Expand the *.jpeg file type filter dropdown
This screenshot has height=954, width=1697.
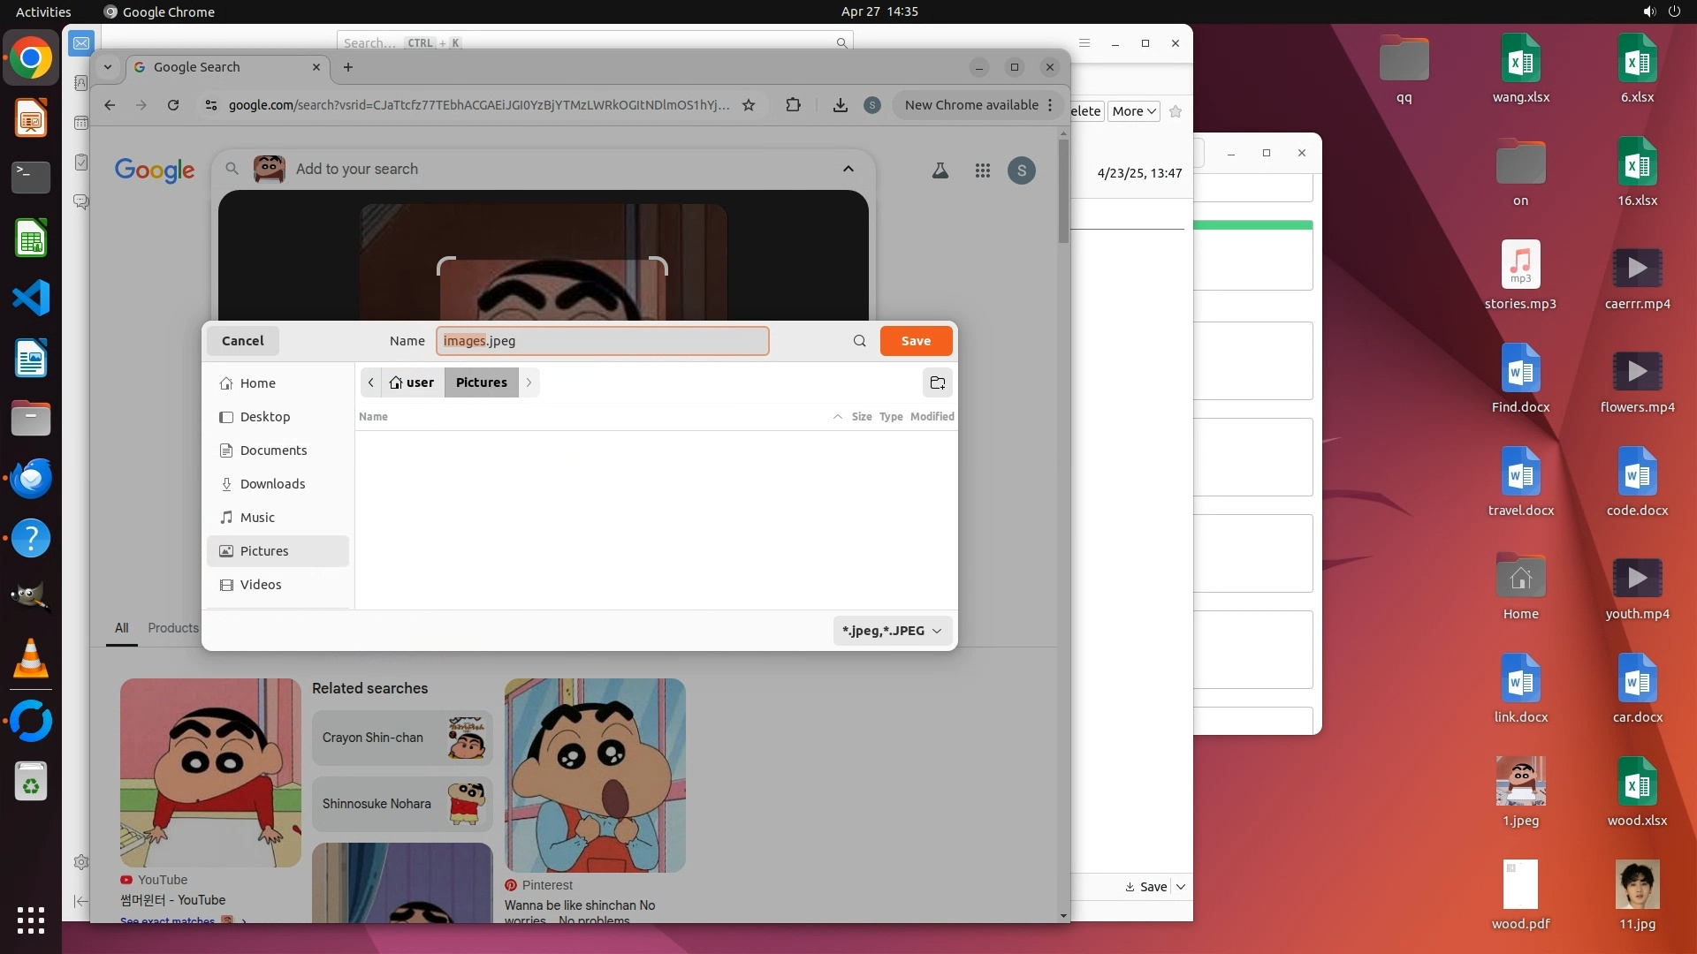(892, 631)
